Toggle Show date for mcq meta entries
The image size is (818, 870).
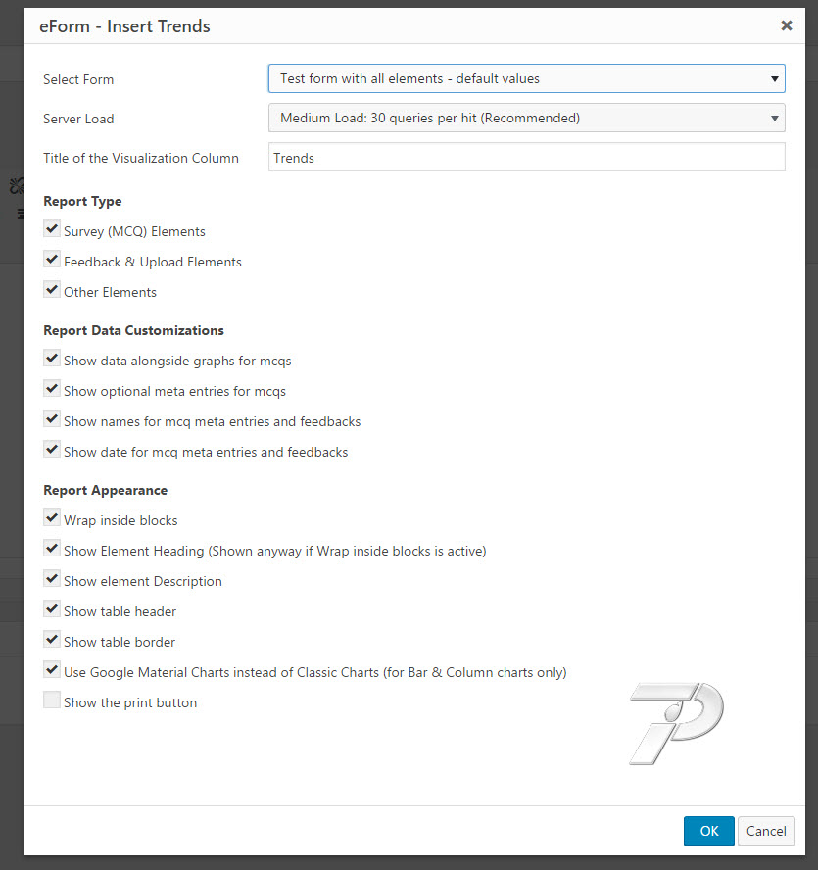tap(52, 450)
